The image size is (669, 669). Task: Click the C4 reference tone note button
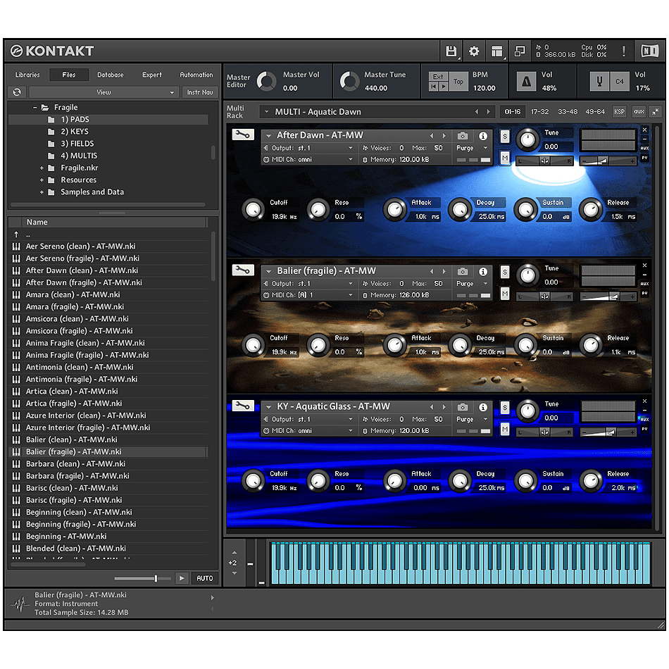[620, 81]
